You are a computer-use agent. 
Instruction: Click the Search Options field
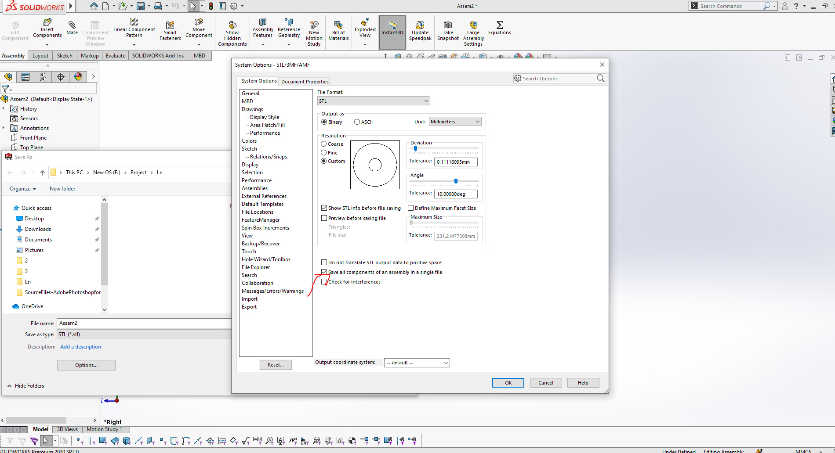click(559, 79)
